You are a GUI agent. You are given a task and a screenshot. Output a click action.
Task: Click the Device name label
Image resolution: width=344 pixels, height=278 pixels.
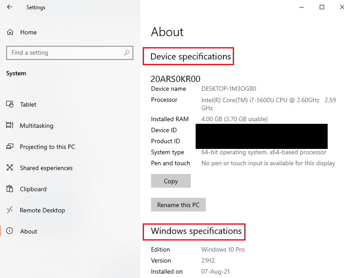(169, 89)
